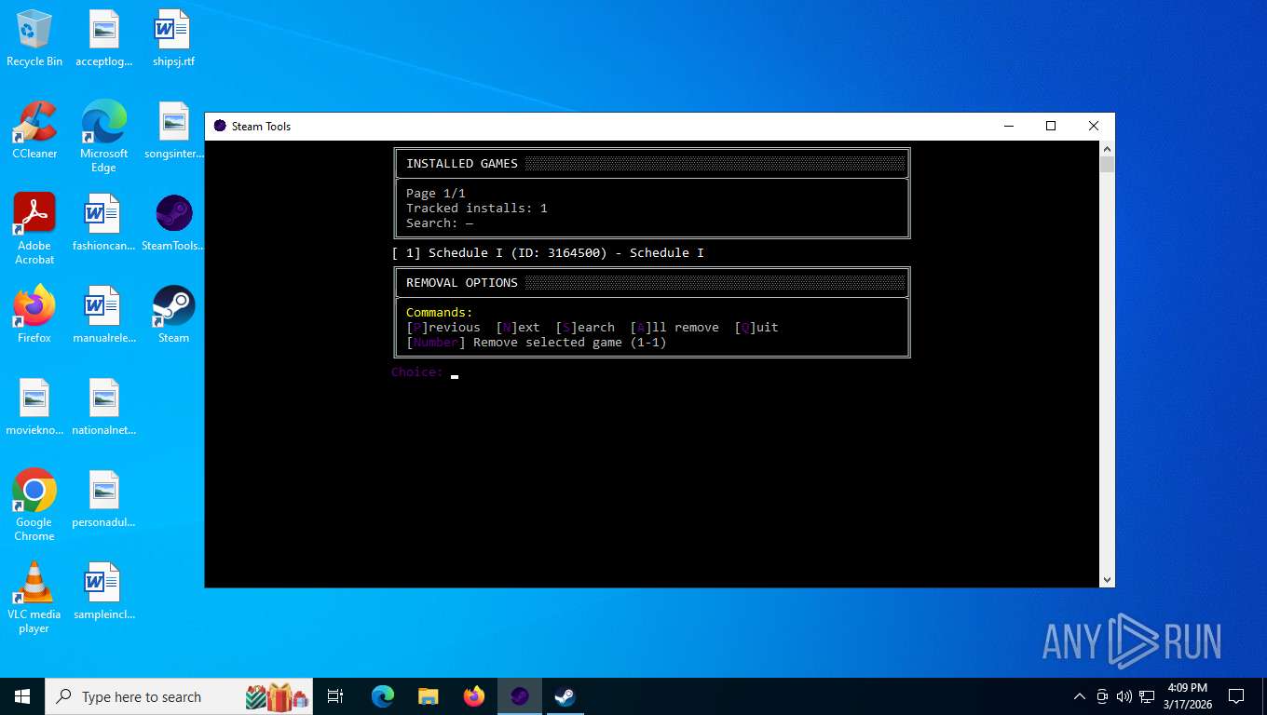Select the nationalnet image file icon

pos(103,407)
